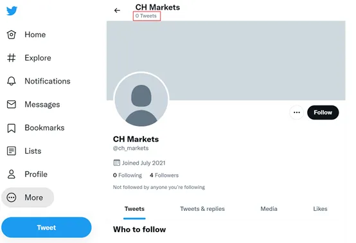Open Home from the house icon

tap(12, 35)
